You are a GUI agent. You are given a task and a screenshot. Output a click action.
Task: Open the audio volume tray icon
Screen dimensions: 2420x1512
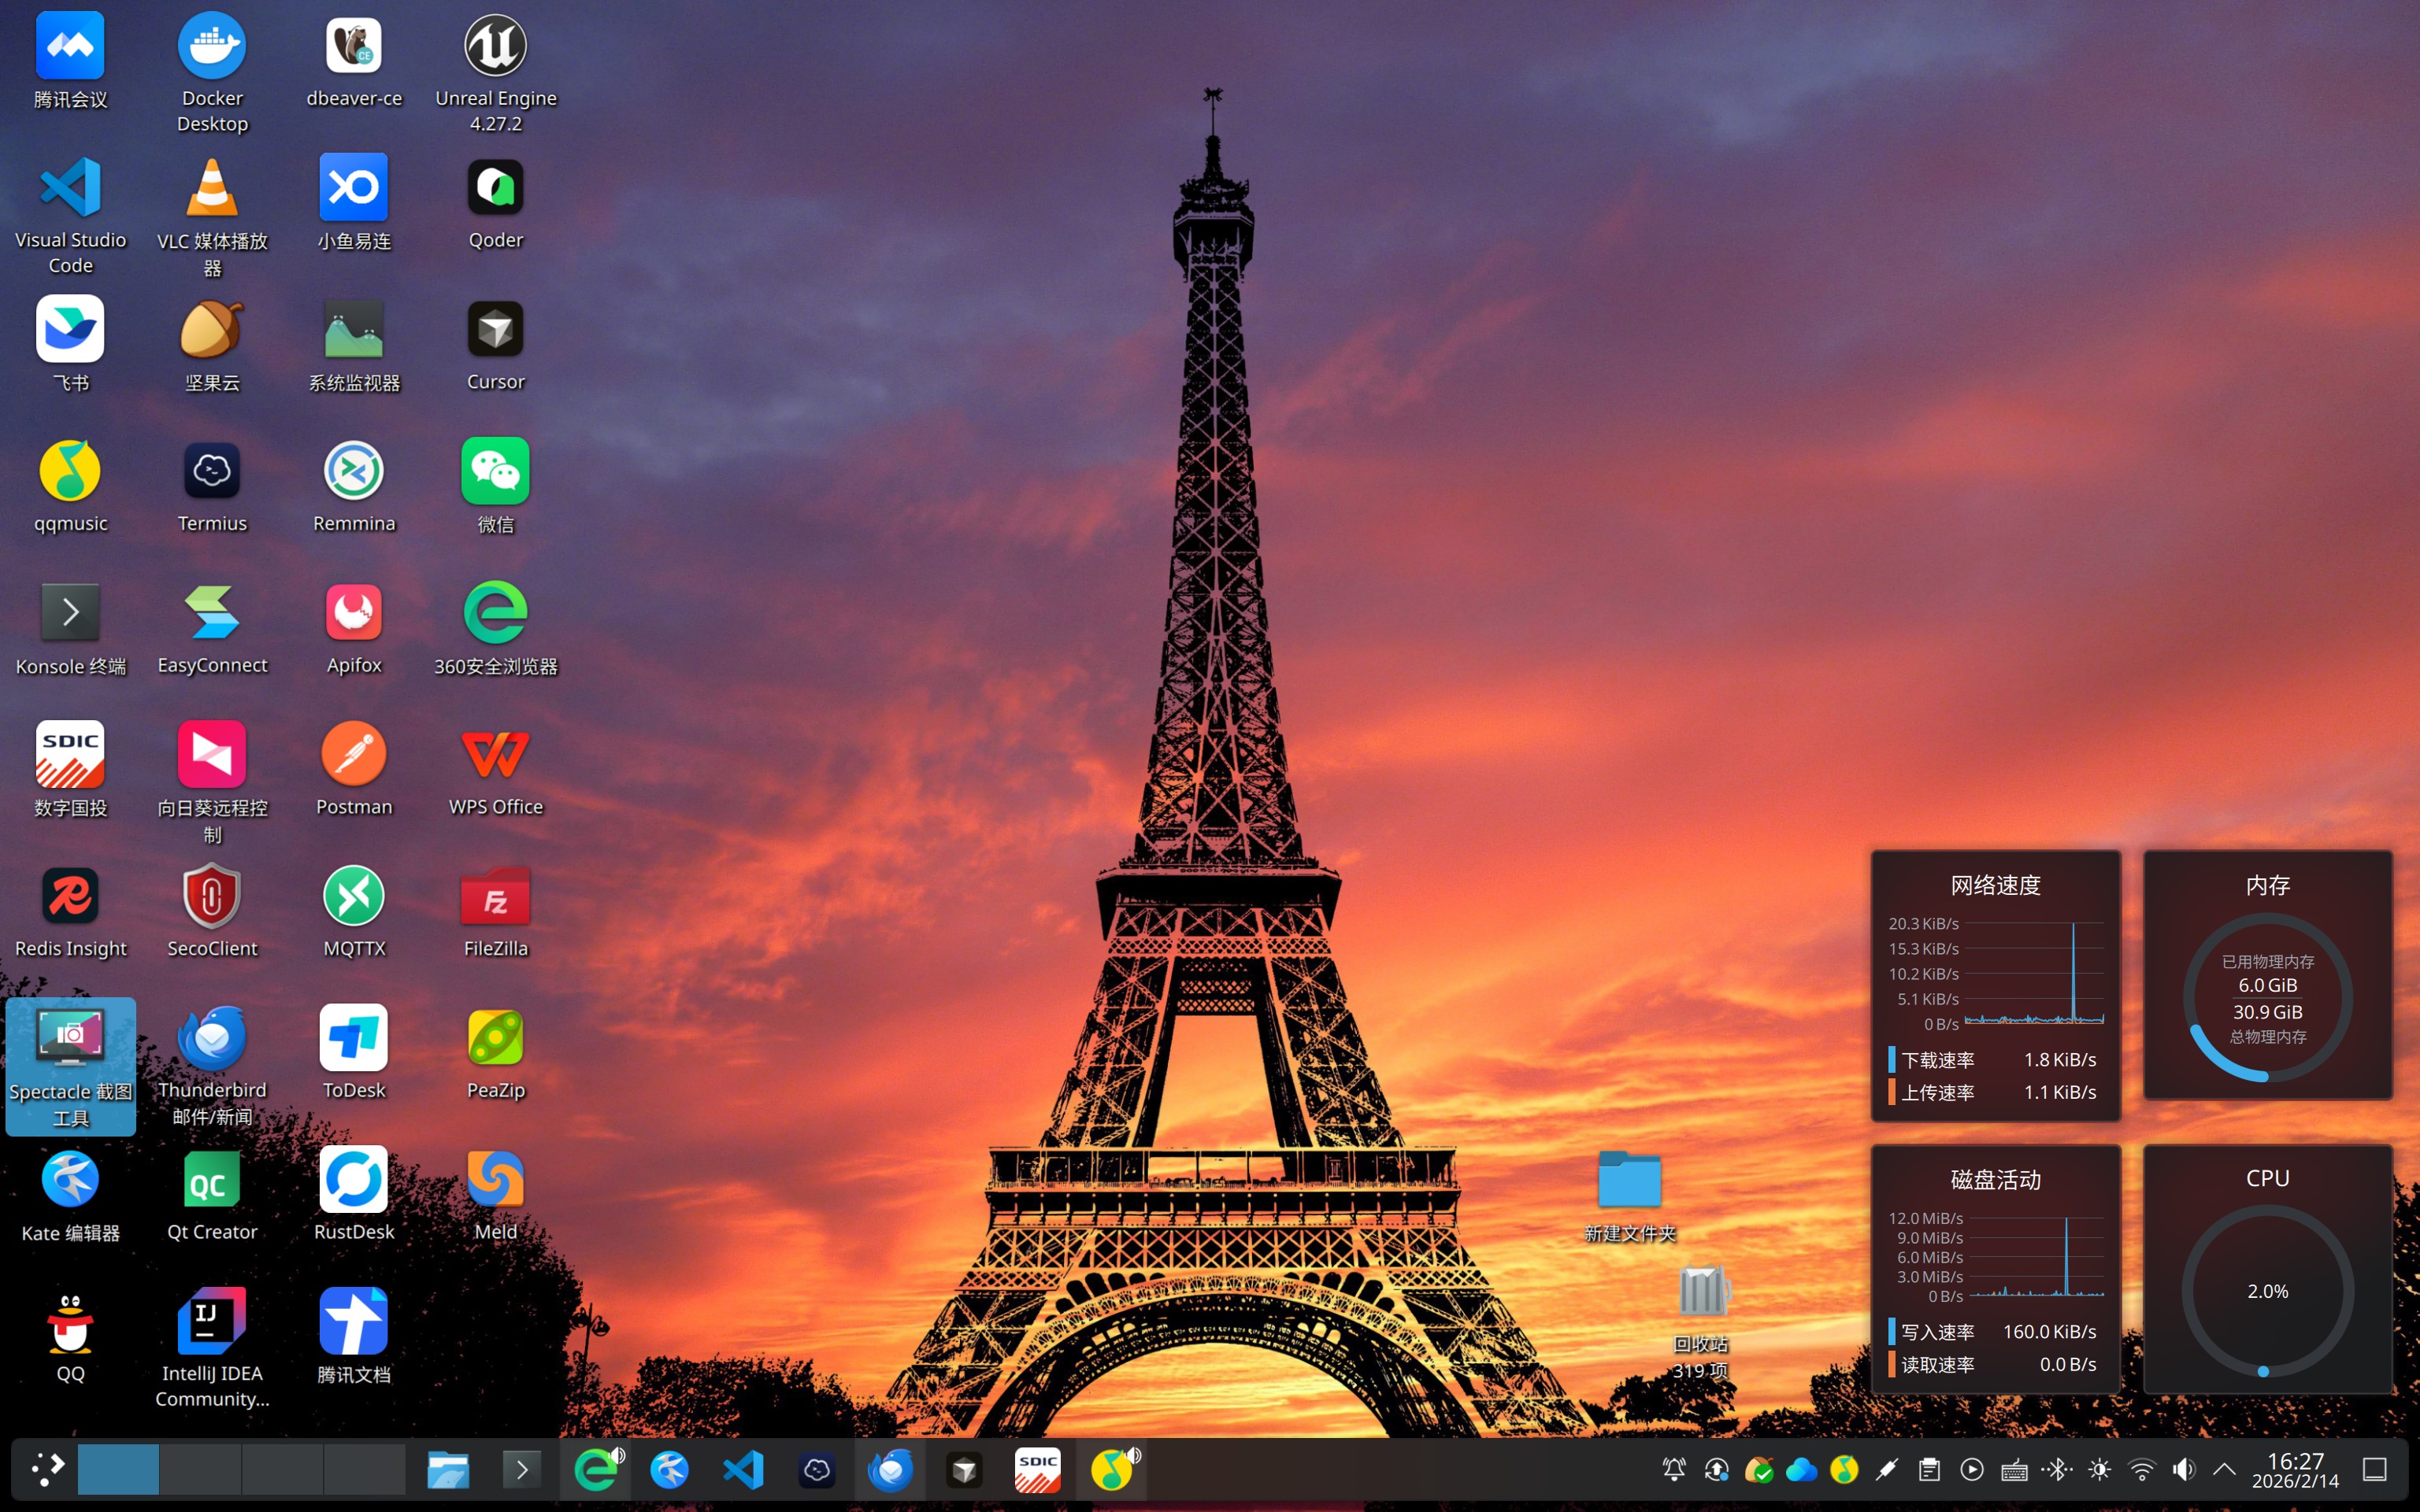[2184, 1469]
